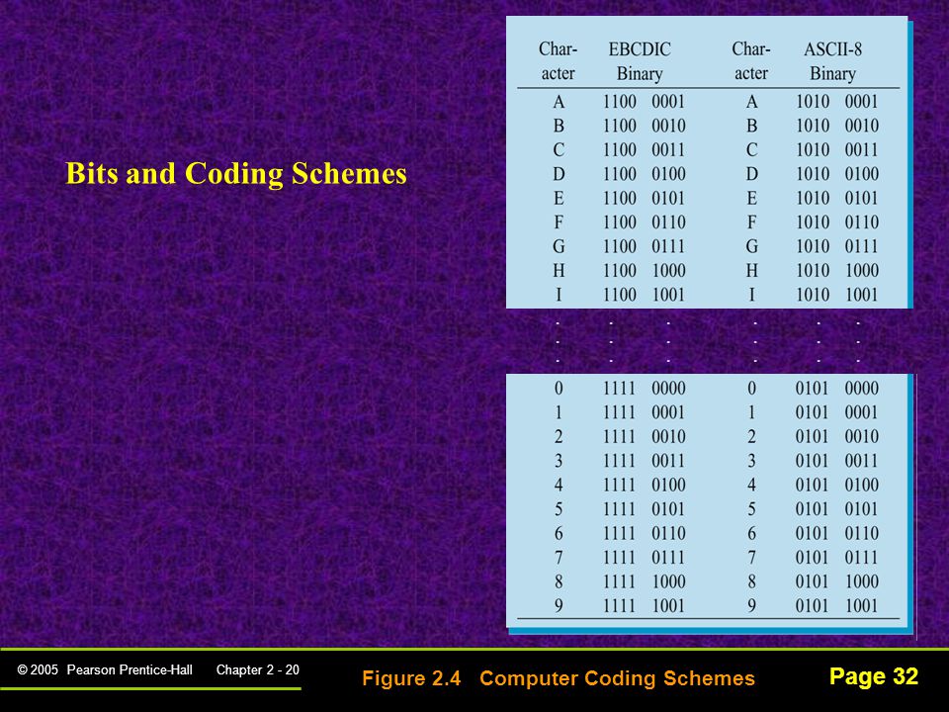This screenshot has width=949, height=712.
Task: Select ASCII-8 code '0101 1000' for digit 8
Action: click(x=837, y=581)
